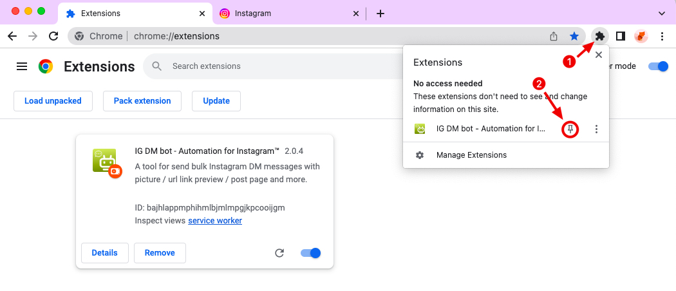Open Chrome three-dot menu
Screen dimensions: 676x291
click(662, 36)
